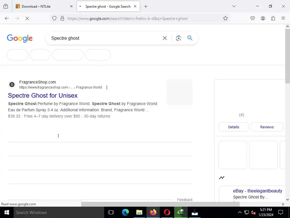
Task: Show hidden system tray icons
Action: pos(240,212)
